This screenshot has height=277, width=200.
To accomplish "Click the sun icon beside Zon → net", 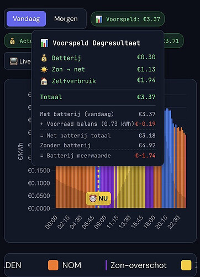I will 44,69.
